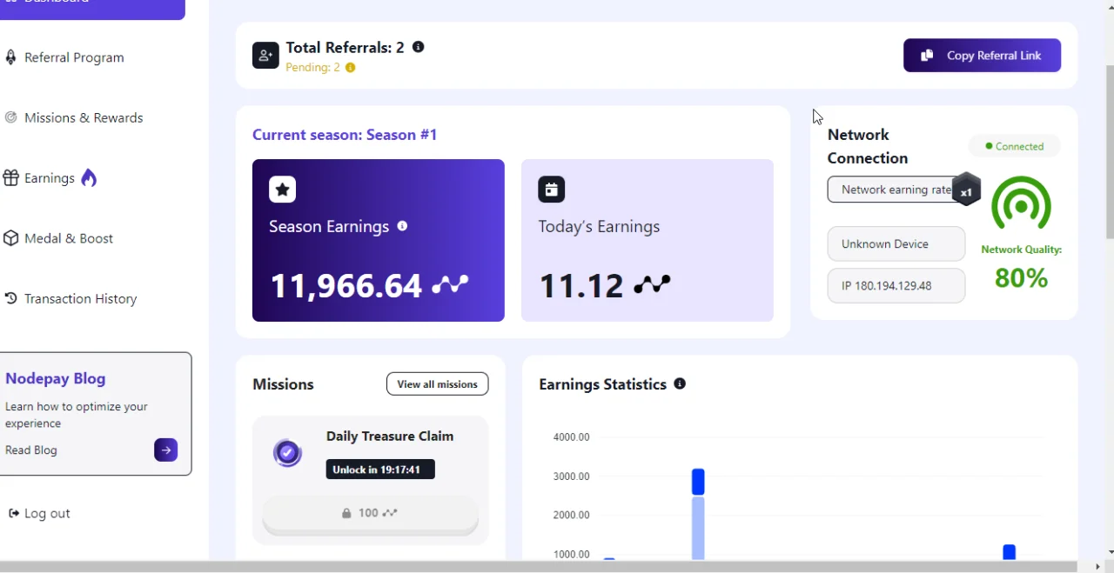1114x573 pixels.
Task: Click the Read Blog link
Action: pyautogui.click(x=31, y=450)
